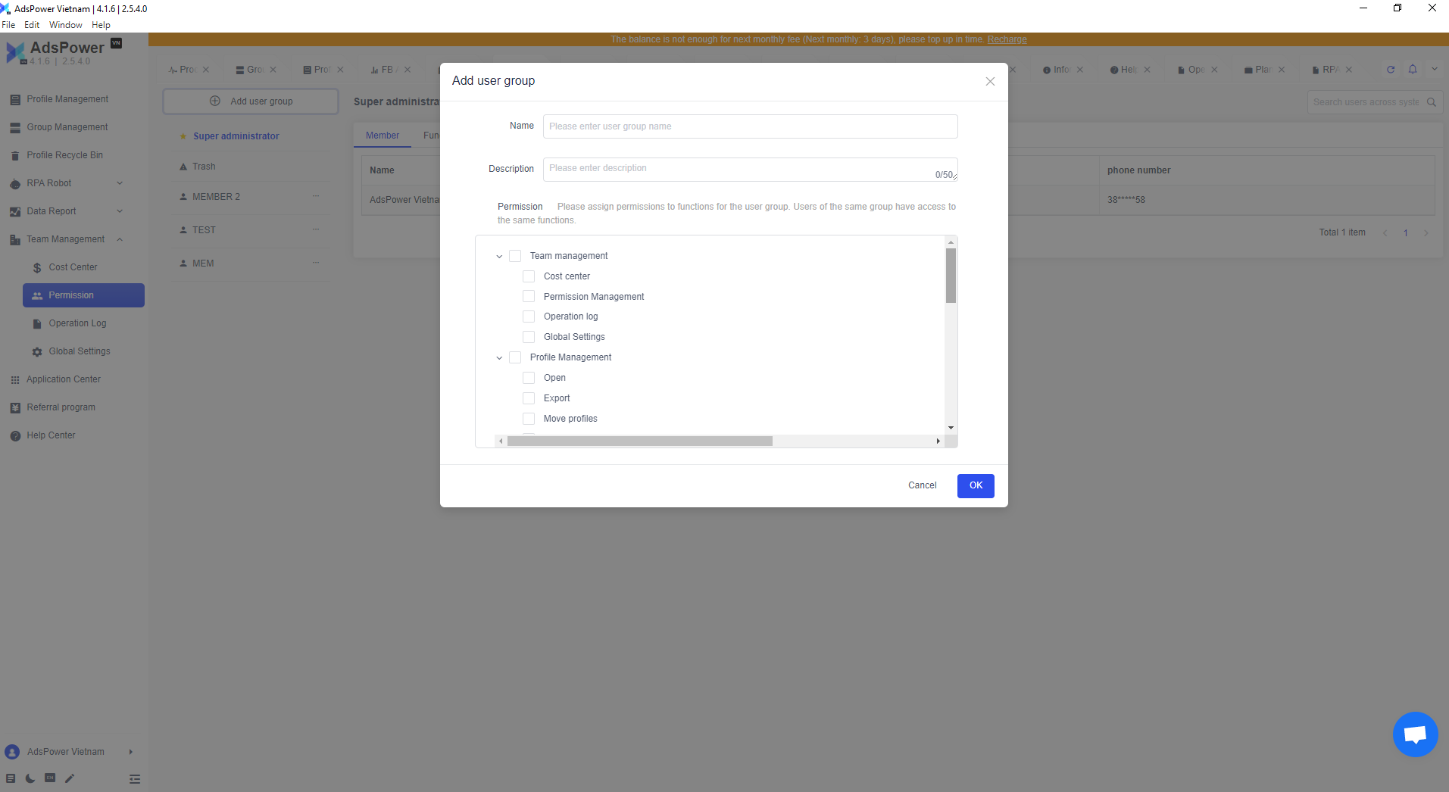Collapse the Profile Management permission tree
Screen dimensions: 1449x792
[499, 358]
